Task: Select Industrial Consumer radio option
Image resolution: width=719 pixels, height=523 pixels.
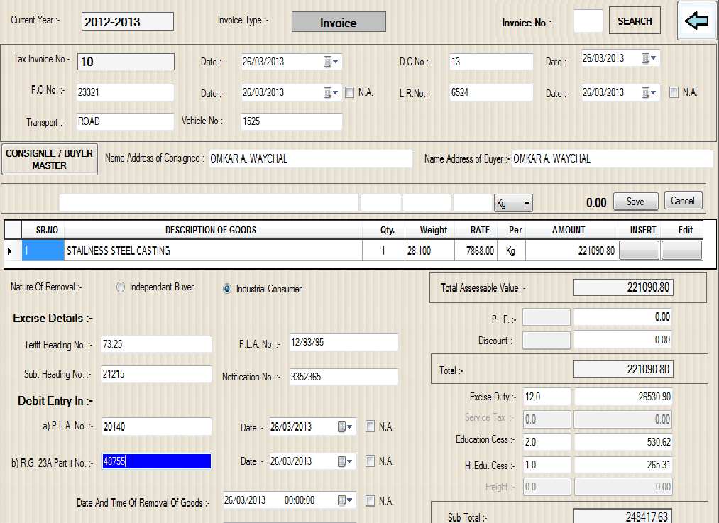Action: click(227, 289)
